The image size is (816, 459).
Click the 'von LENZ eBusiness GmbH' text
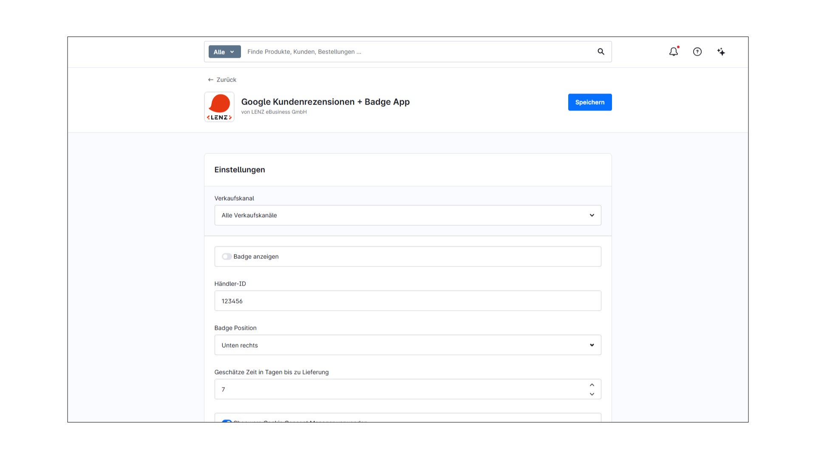274,112
